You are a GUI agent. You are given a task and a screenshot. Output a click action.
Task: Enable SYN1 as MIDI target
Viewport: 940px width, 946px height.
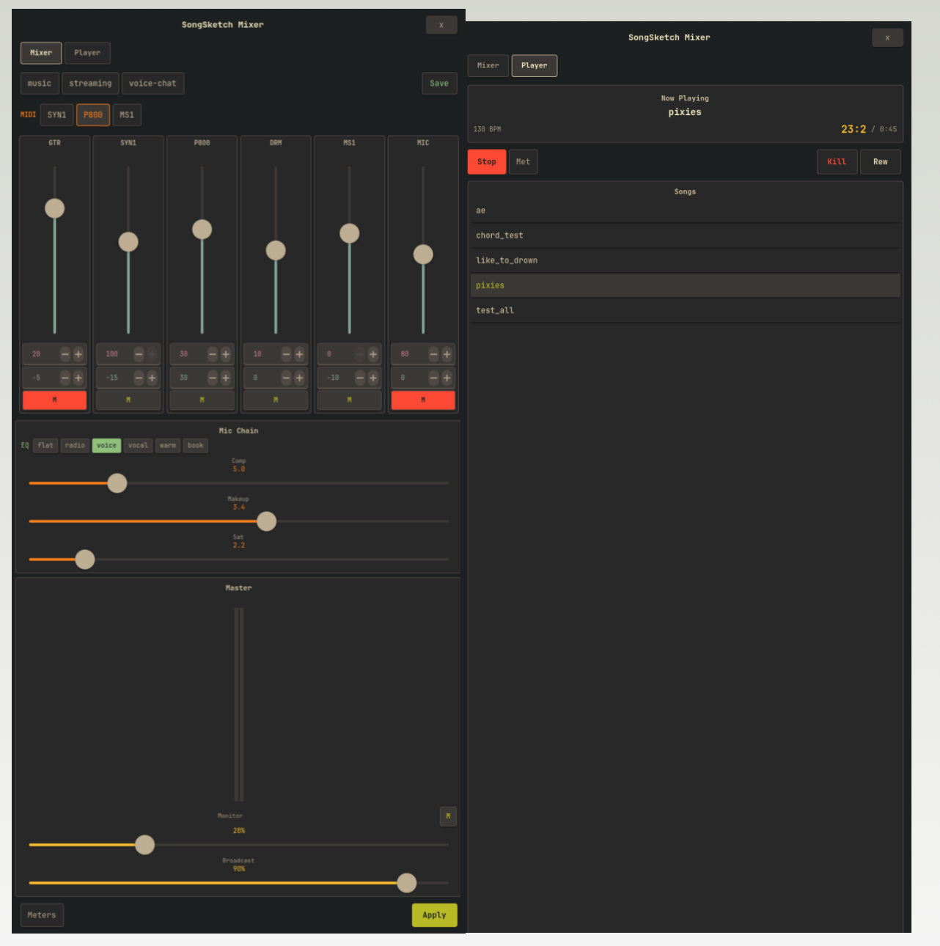(56, 115)
